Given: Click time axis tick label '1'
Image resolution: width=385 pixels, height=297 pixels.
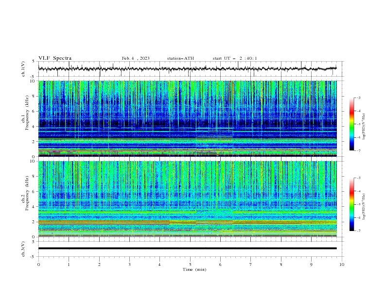Looking at the screenshot, I should [69, 264].
